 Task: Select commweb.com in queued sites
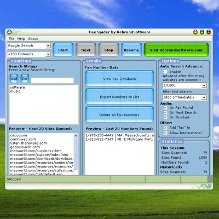click(23, 139)
